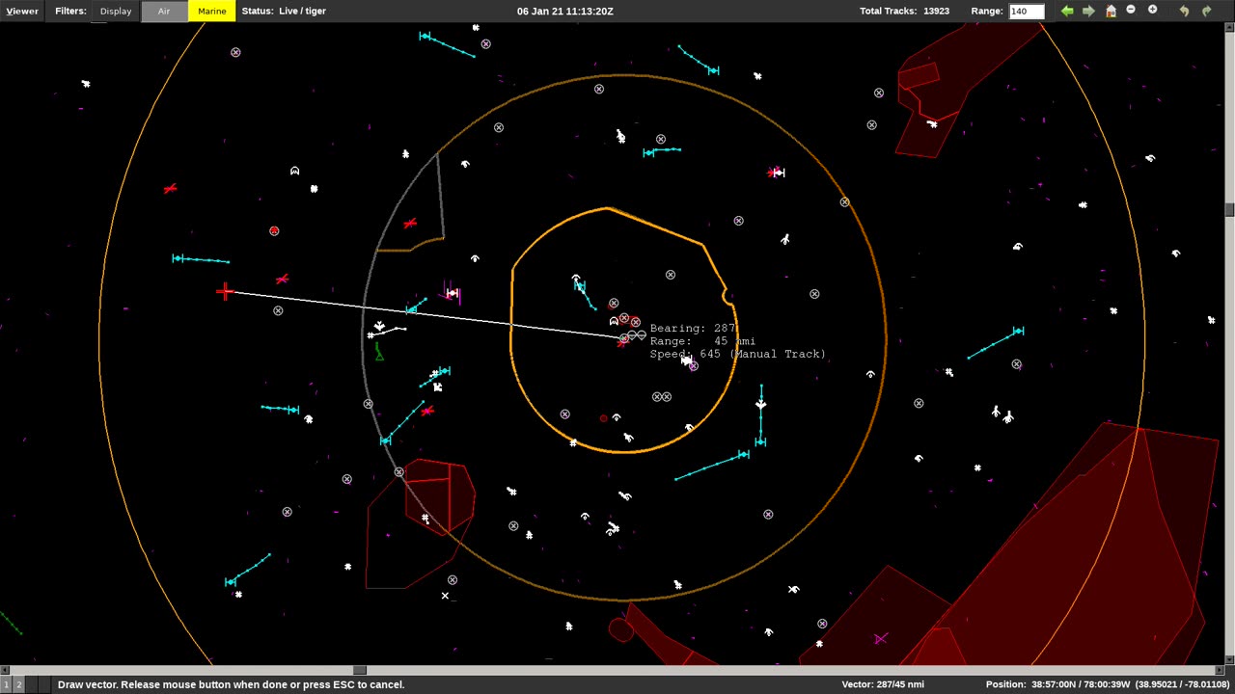The image size is (1235, 694).
Task: Click the vertical scrollbar thumb
Action: pos(1229,209)
